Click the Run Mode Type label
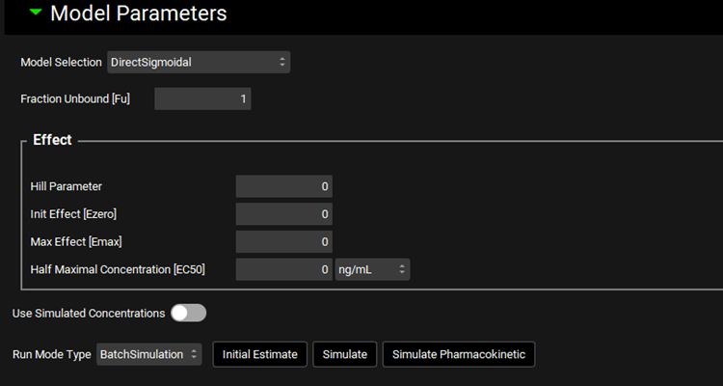This screenshot has height=386, width=723. pyautogui.click(x=51, y=354)
